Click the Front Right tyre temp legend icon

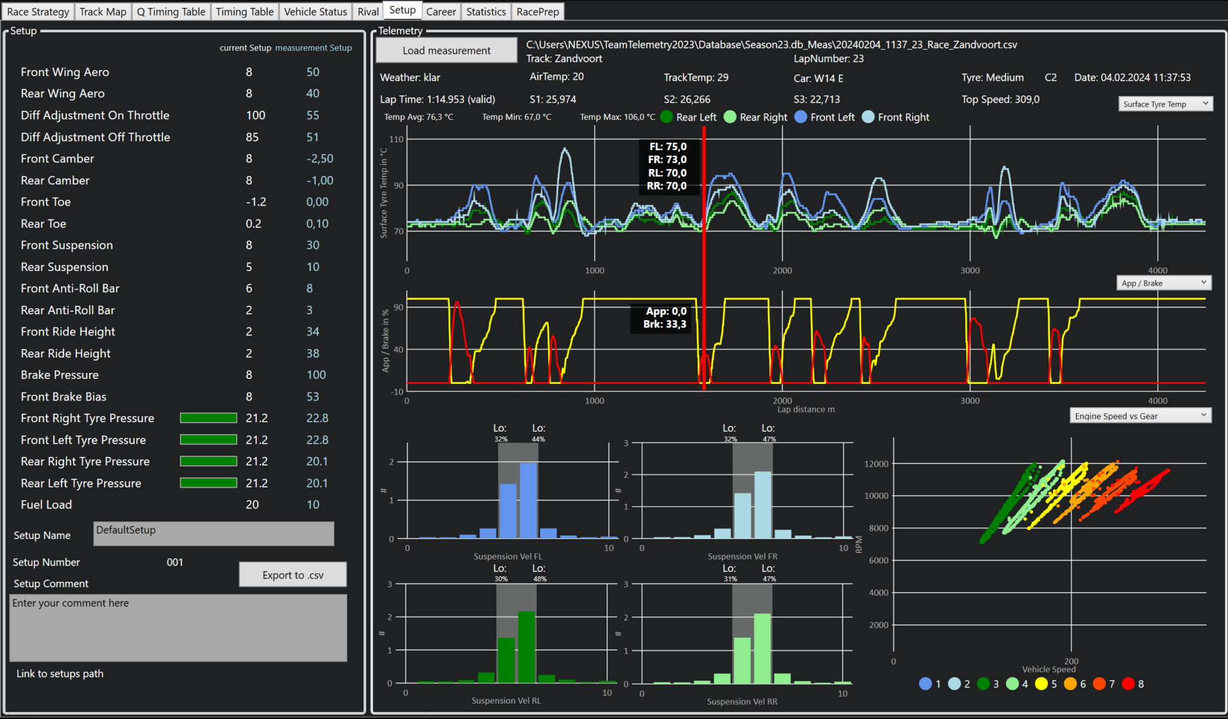tap(867, 117)
